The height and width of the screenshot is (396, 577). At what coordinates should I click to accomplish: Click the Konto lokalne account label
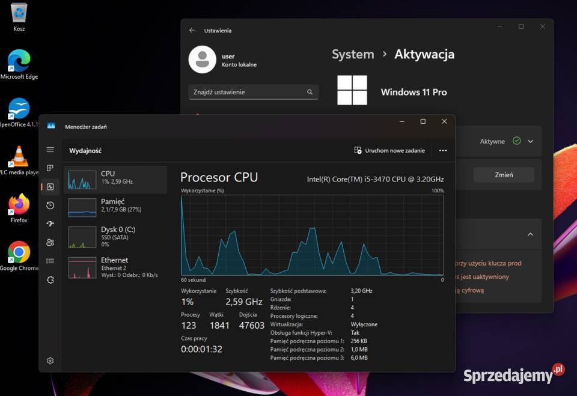click(239, 64)
